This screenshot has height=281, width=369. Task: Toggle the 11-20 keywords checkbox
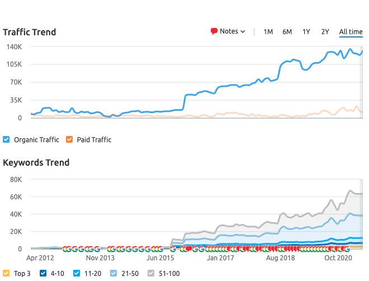pyautogui.click(x=77, y=273)
